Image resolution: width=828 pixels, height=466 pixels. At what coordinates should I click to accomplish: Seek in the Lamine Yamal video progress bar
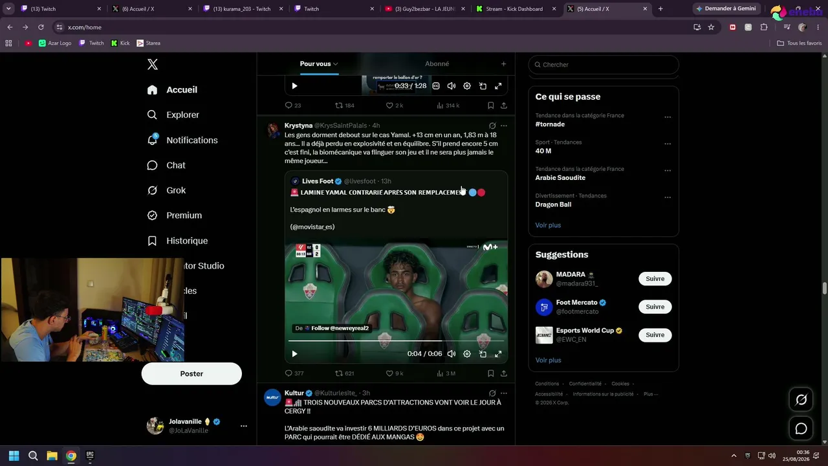(x=396, y=341)
